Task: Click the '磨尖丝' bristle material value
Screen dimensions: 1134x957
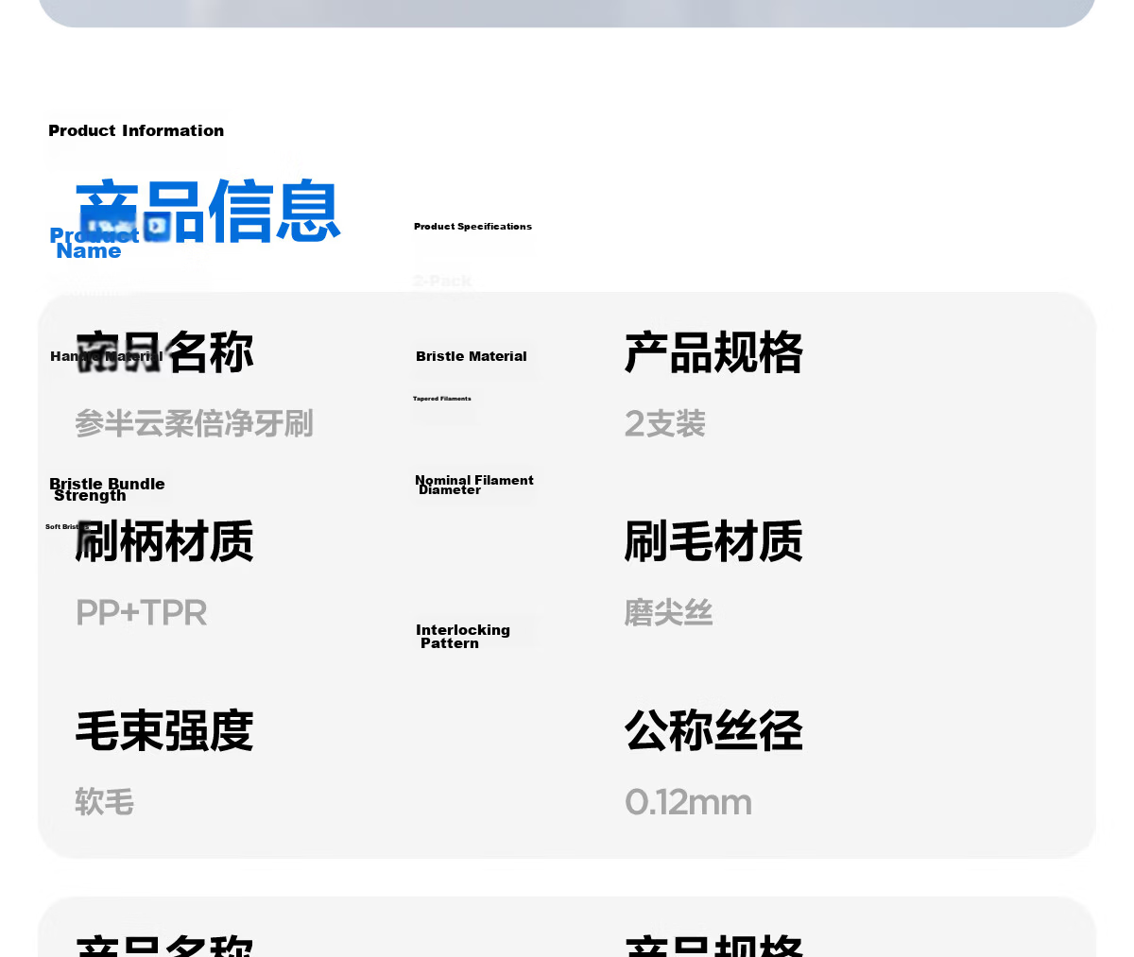Action: click(668, 613)
